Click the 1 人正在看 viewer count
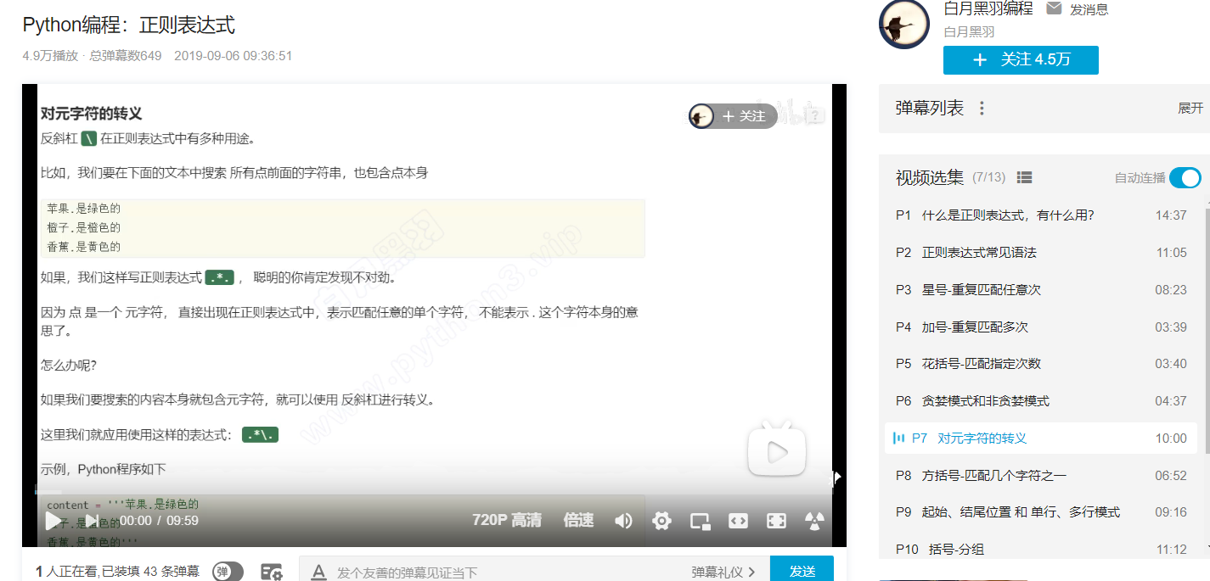The height and width of the screenshot is (581, 1210). pyautogui.click(x=67, y=573)
